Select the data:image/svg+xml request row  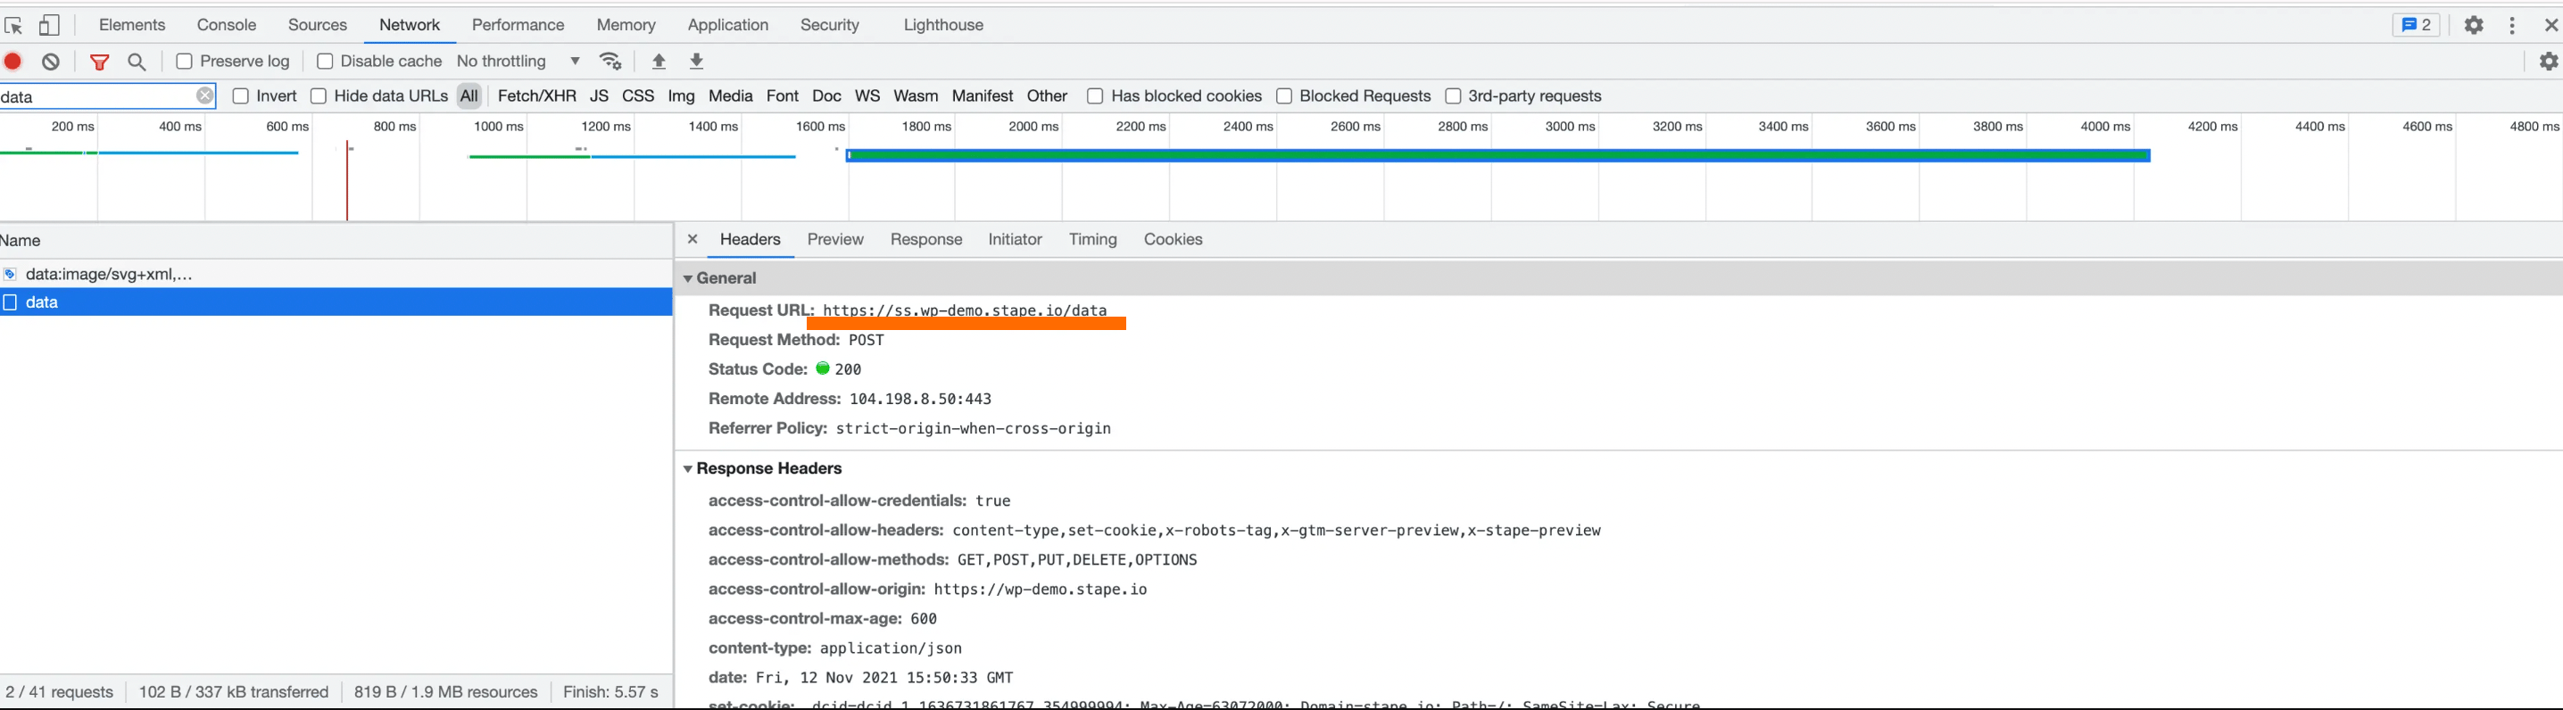coord(336,275)
